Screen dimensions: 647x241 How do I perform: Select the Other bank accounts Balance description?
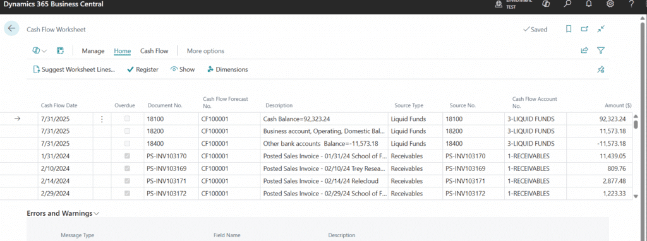click(x=324, y=144)
